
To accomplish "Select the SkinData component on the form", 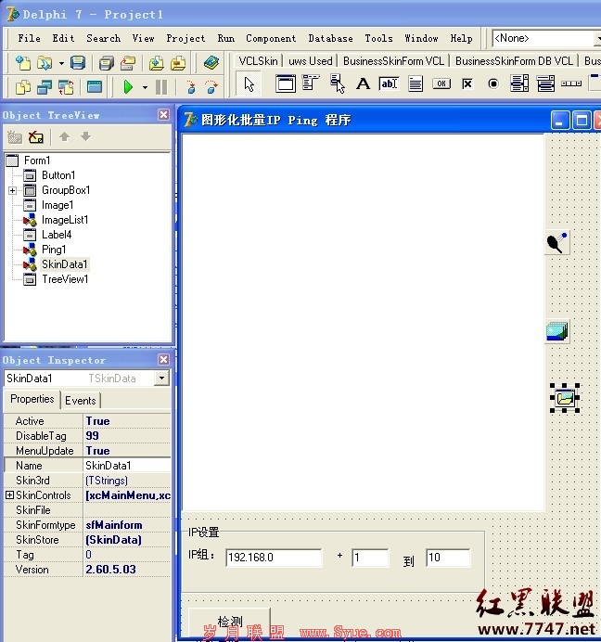I will (x=565, y=398).
